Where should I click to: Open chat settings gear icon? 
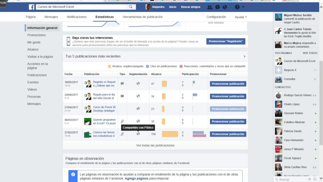tap(309, 179)
